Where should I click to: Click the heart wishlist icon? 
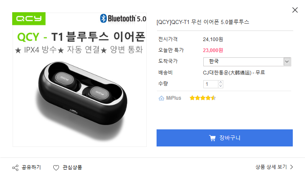coord(56,167)
